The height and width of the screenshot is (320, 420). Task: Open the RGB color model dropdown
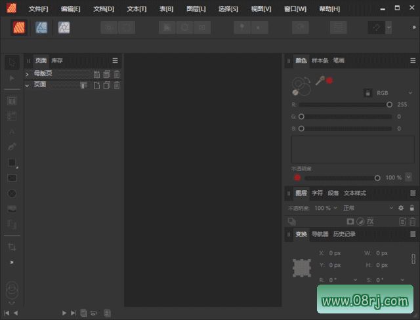(394, 93)
